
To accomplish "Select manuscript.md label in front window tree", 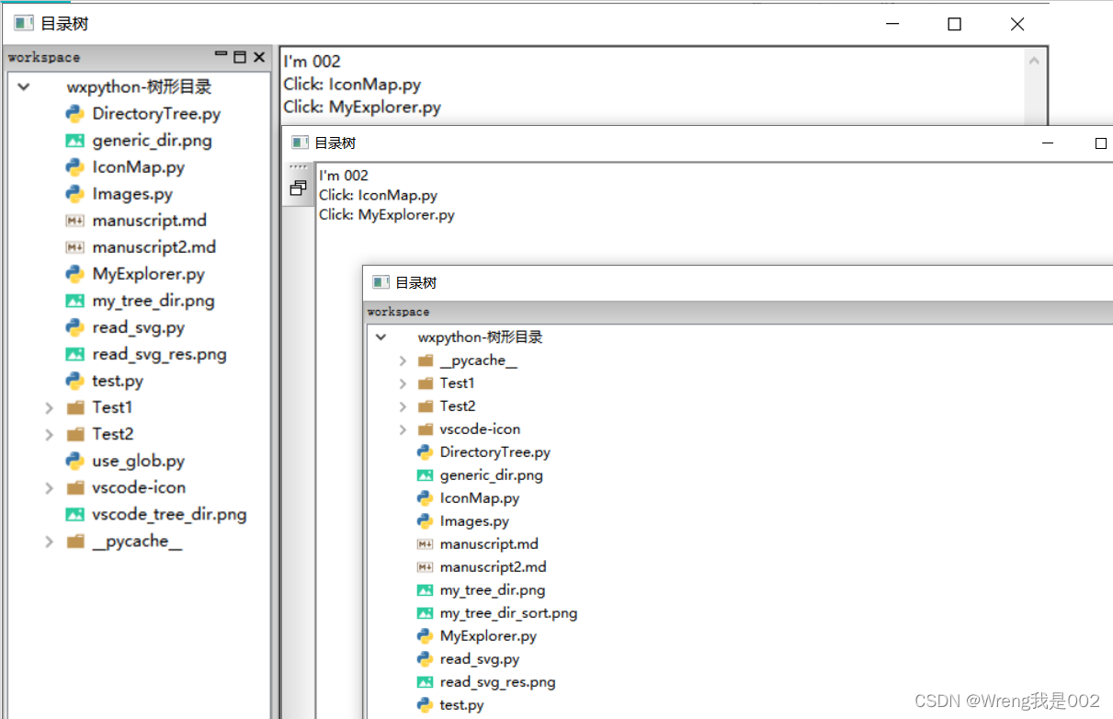I will pos(489,544).
